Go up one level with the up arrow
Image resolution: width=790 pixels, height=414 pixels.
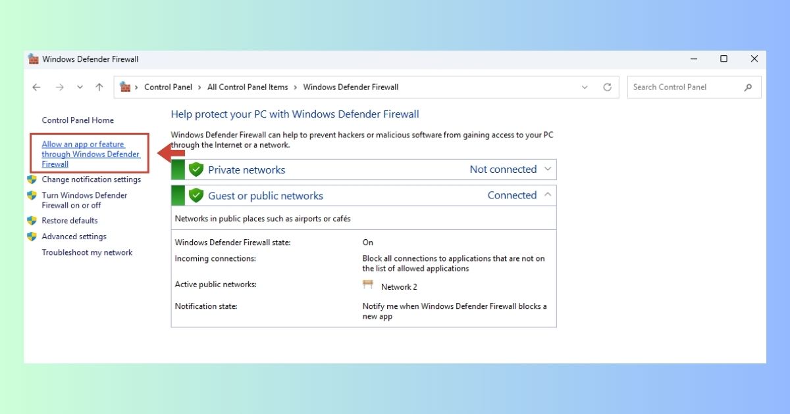99,87
